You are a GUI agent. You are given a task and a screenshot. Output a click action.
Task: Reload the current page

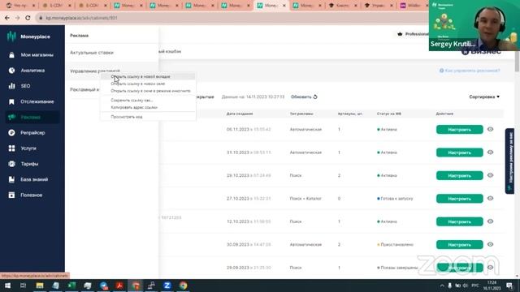(28, 18)
